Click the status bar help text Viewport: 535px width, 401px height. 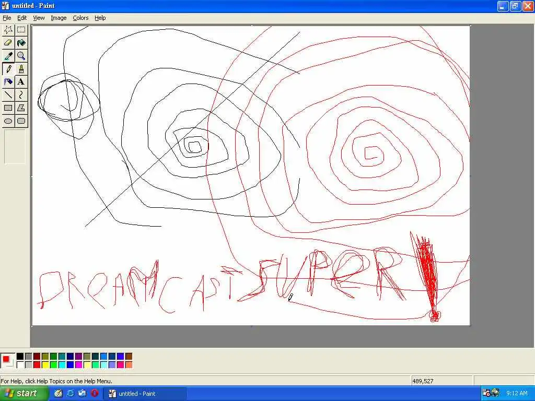click(x=56, y=381)
